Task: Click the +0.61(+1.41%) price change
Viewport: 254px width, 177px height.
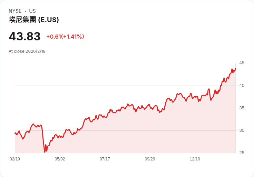Action: click(65, 37)
